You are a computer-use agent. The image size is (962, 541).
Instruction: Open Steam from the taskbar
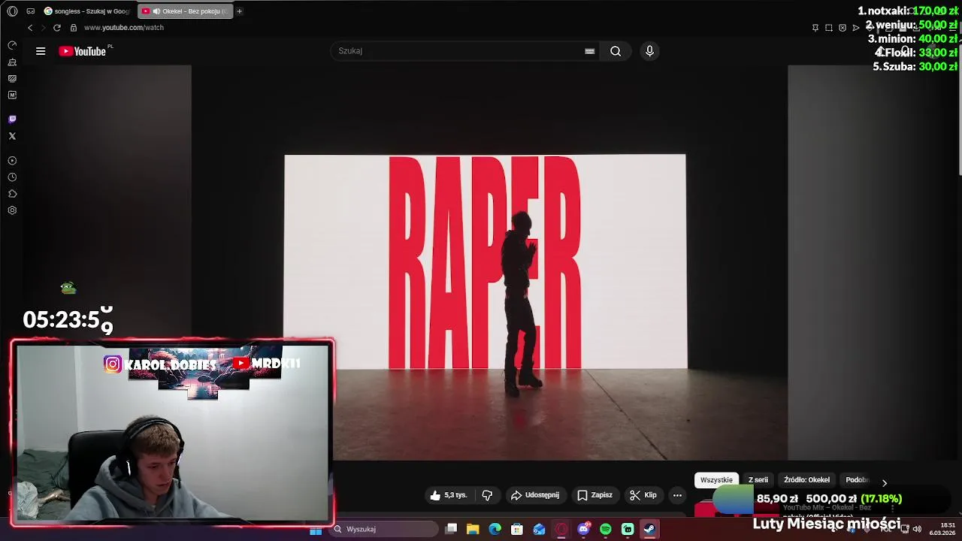tap(649, 529)
